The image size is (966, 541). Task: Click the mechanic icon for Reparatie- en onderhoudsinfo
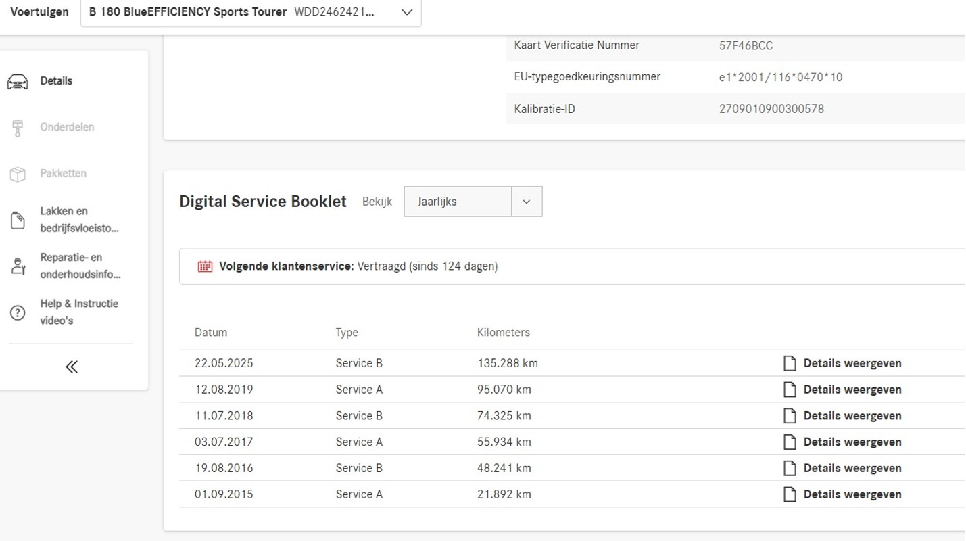(18, 266)
